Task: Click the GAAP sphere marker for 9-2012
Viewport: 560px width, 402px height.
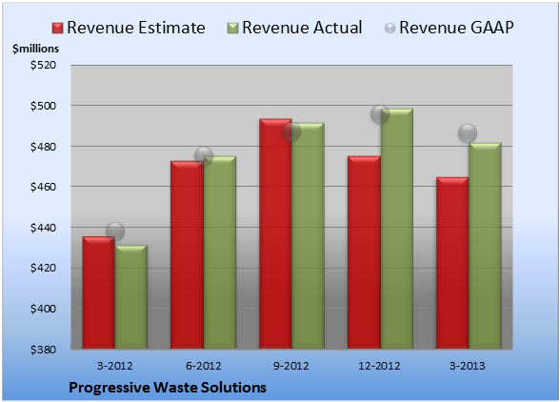Action: tap(291, 131)
